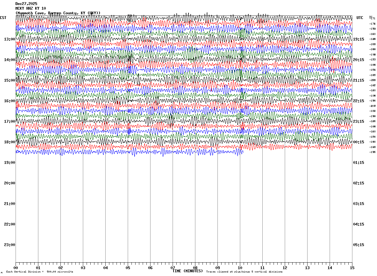Click the 00:15 UTC time label
Screen dimensions: 377x276
pos(359,142)
